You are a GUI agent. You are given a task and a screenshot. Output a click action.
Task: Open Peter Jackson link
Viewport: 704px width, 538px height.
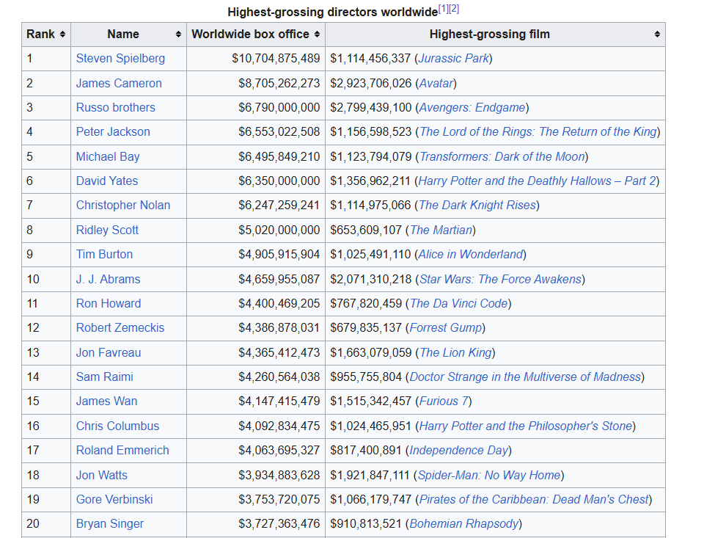click(x=113, y=131)
